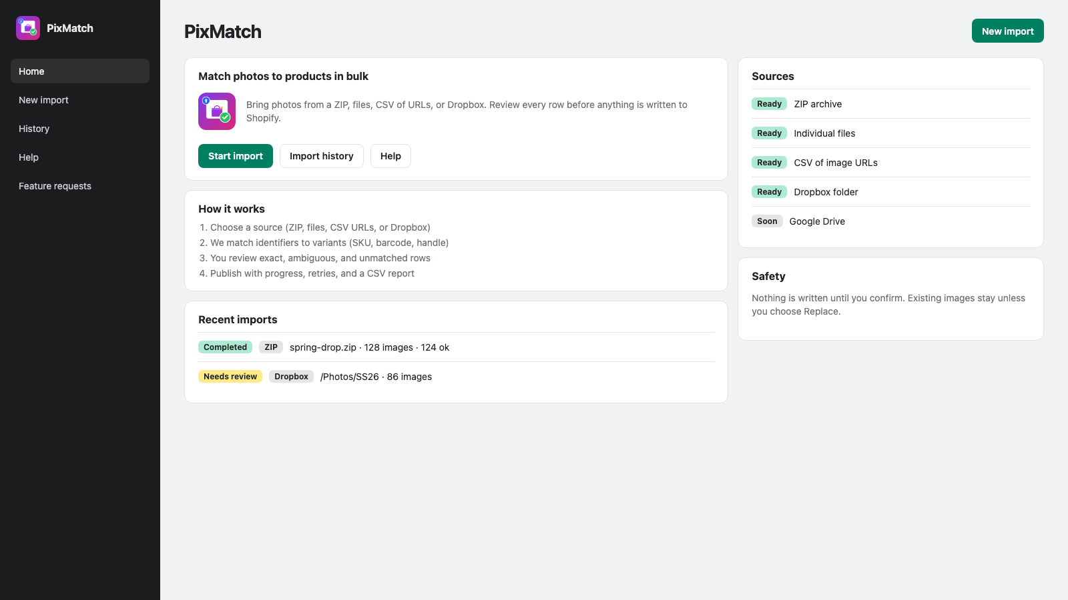Click the Google Drive source entry
The width and height of the screenshot is (1068, 600).
click(x=890, y=221)
